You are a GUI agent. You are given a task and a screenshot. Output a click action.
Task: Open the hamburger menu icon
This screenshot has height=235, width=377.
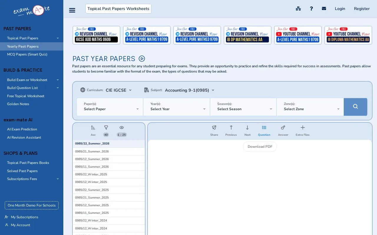72,10
